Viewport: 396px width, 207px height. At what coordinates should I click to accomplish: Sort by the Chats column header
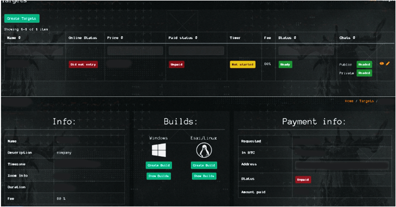click(x=347, y=38)
